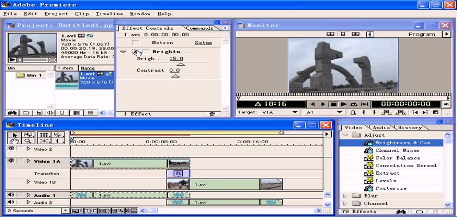Image resolution: width=457 pixels, height=217 pixels.
Task: Open the Clip menu
Action: click(82, 14)
